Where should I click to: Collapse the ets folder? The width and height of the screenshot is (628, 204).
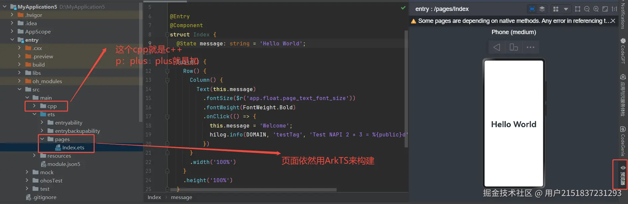click(x=34, y=114)
